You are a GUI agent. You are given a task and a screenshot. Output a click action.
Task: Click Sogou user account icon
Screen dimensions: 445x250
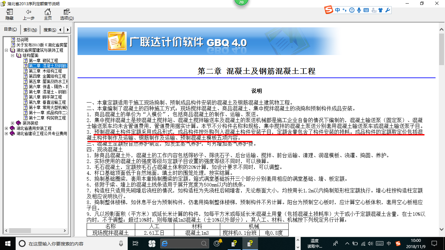[x=374, y=10]
